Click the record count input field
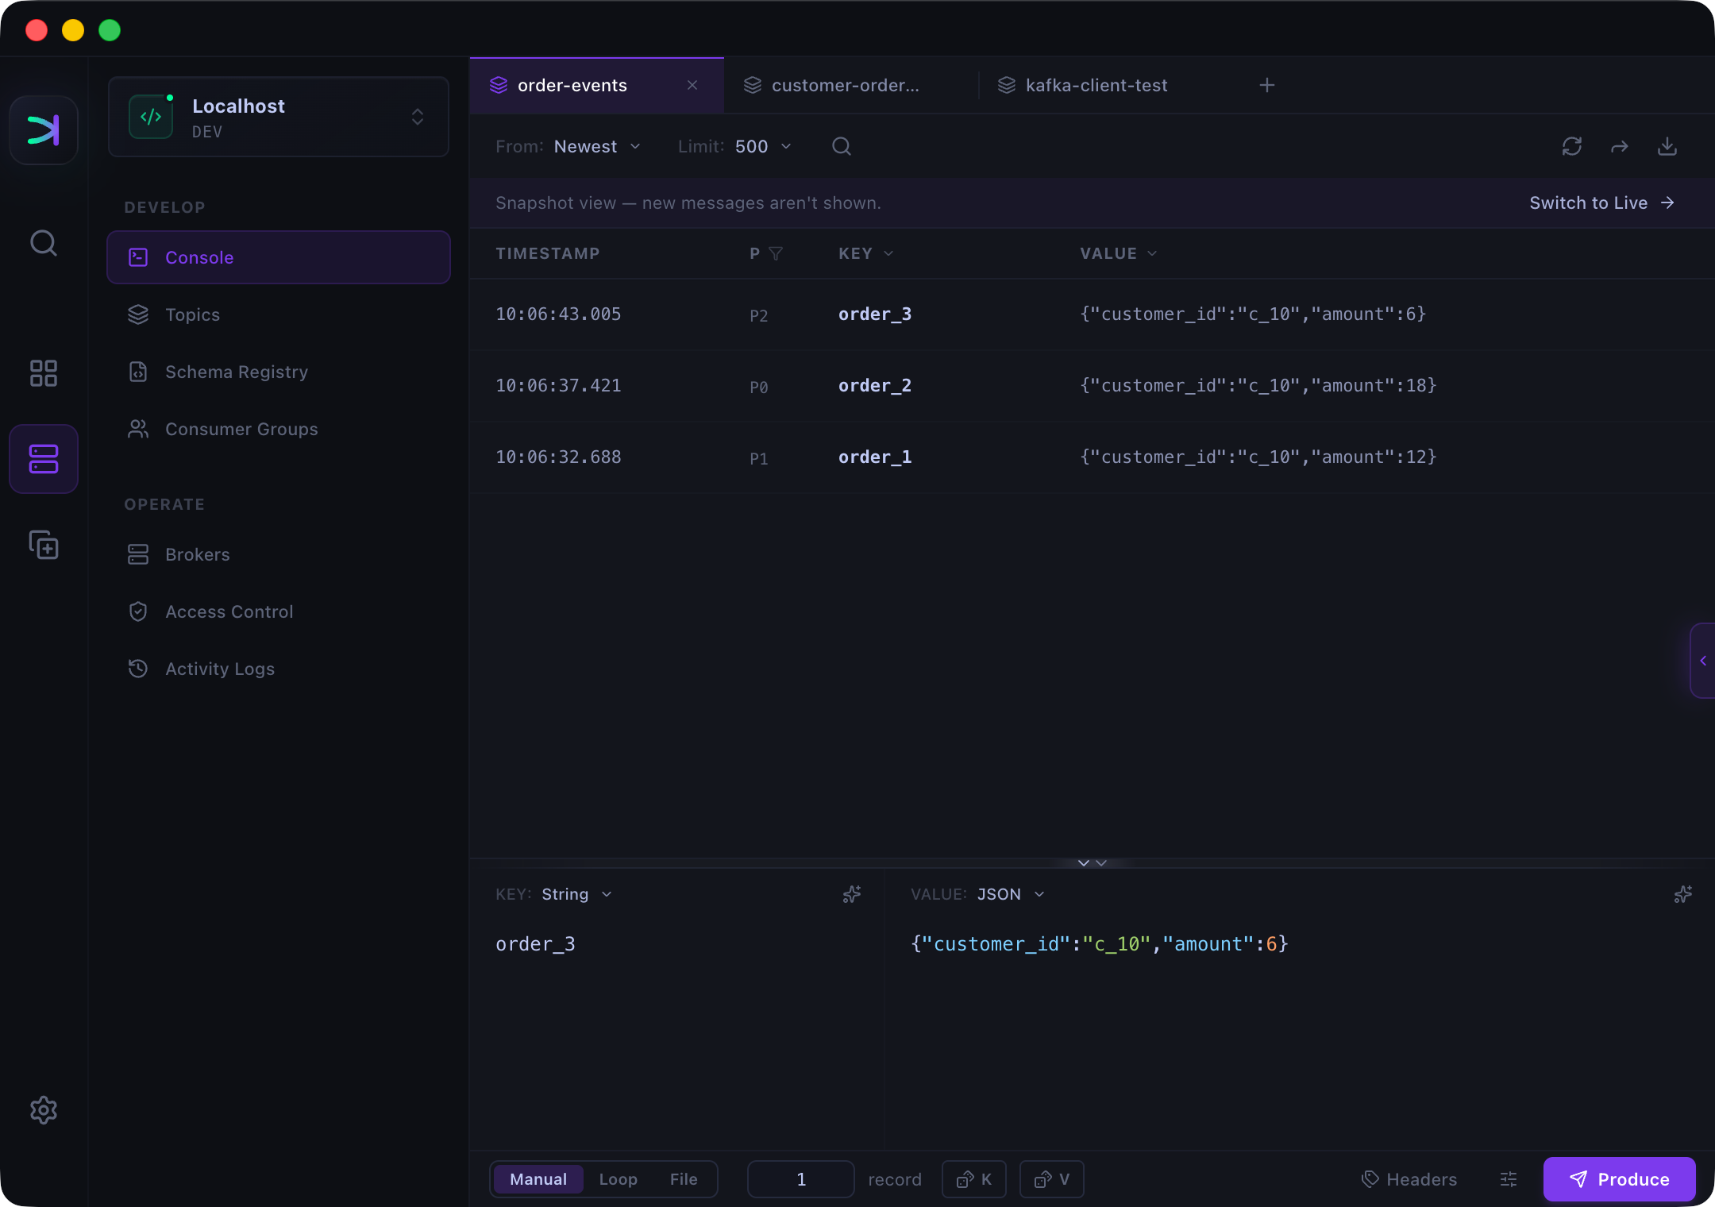Viewport: 1715px width, 1207px height. (x=801, y=1179)
